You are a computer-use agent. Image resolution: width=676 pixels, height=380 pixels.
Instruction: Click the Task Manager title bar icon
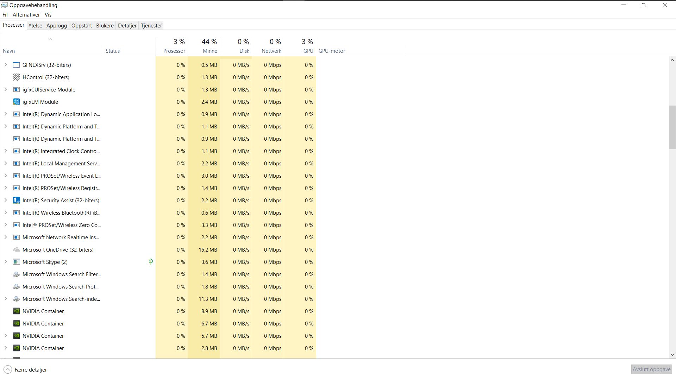tap(4, 5)
